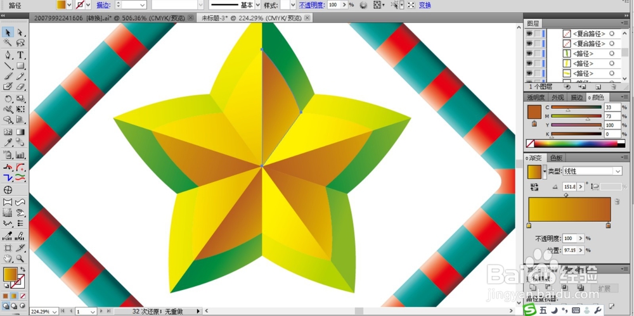Image resolution: width=634 pixels, height=316 pixels.
Task: Select the Pen tool
Action: (x=8, y=55)
